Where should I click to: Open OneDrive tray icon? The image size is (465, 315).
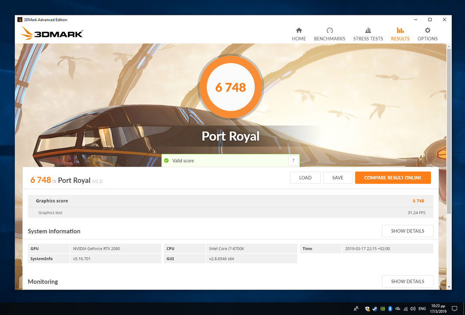point(398,309)
